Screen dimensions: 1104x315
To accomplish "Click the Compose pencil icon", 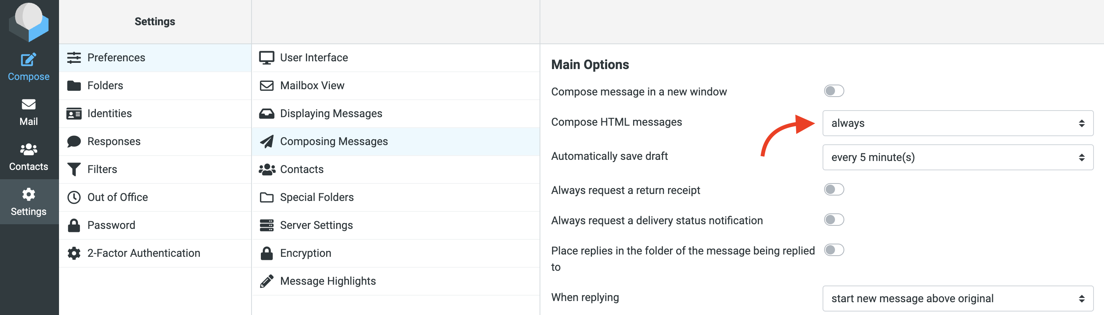I will 28,60.
